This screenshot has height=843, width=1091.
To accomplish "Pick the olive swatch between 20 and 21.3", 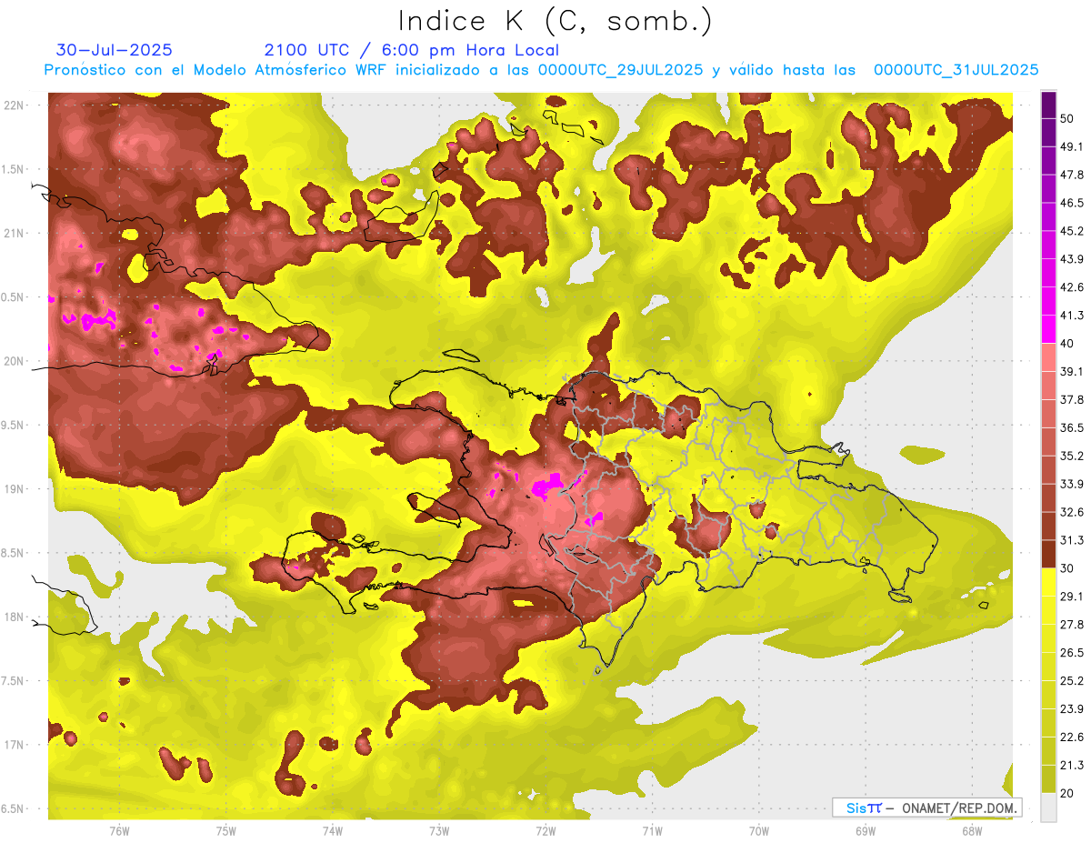I will click(x=1048, y=778).
